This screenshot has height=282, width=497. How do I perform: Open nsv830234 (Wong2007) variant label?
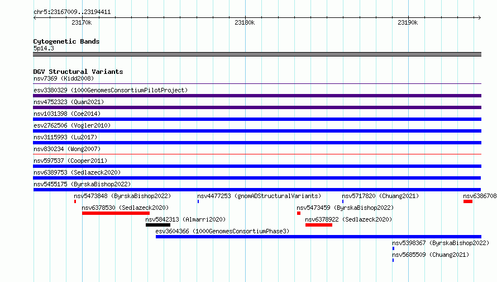tap(67, 149)
